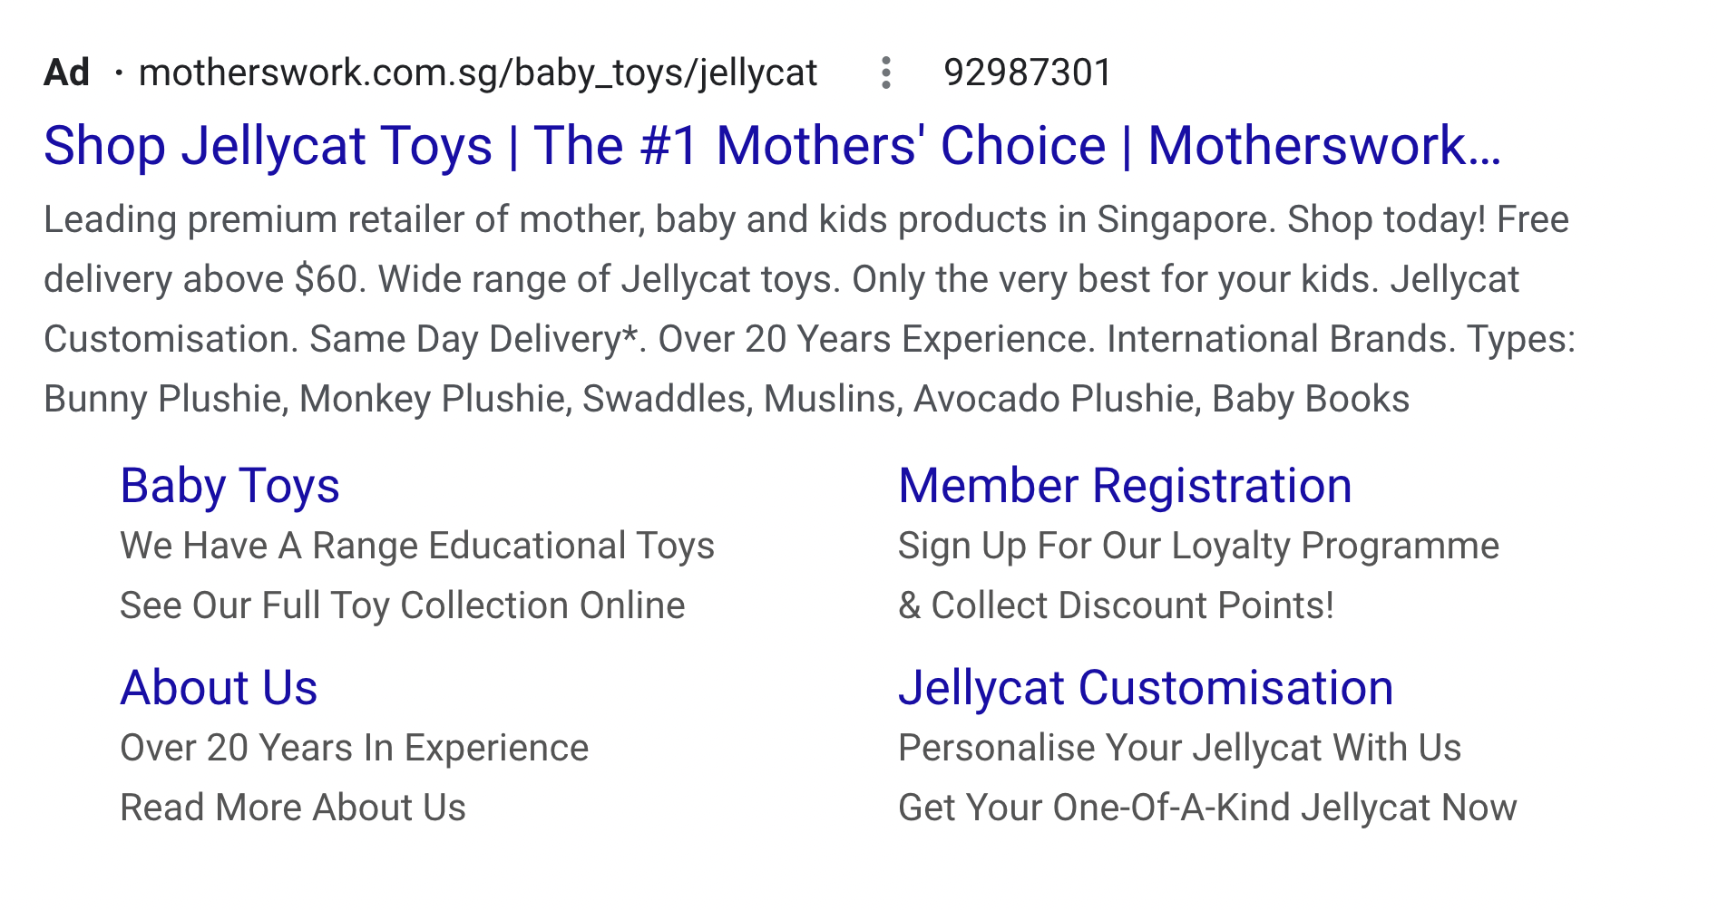
Task: Go to the About Us sitelink
Action: [x=219, y=688]
